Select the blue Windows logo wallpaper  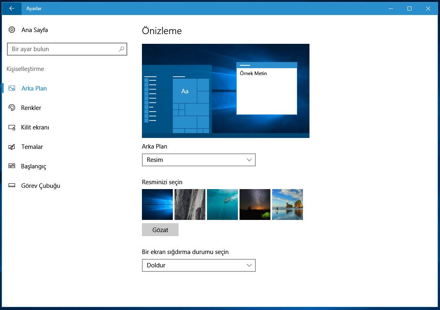(157, 205)
